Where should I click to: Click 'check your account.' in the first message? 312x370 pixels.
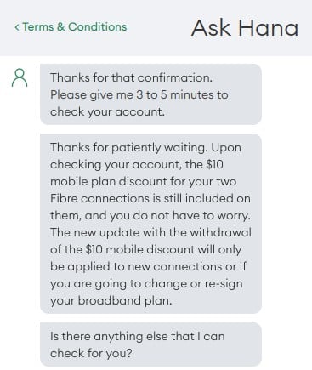tap(107, 111)
